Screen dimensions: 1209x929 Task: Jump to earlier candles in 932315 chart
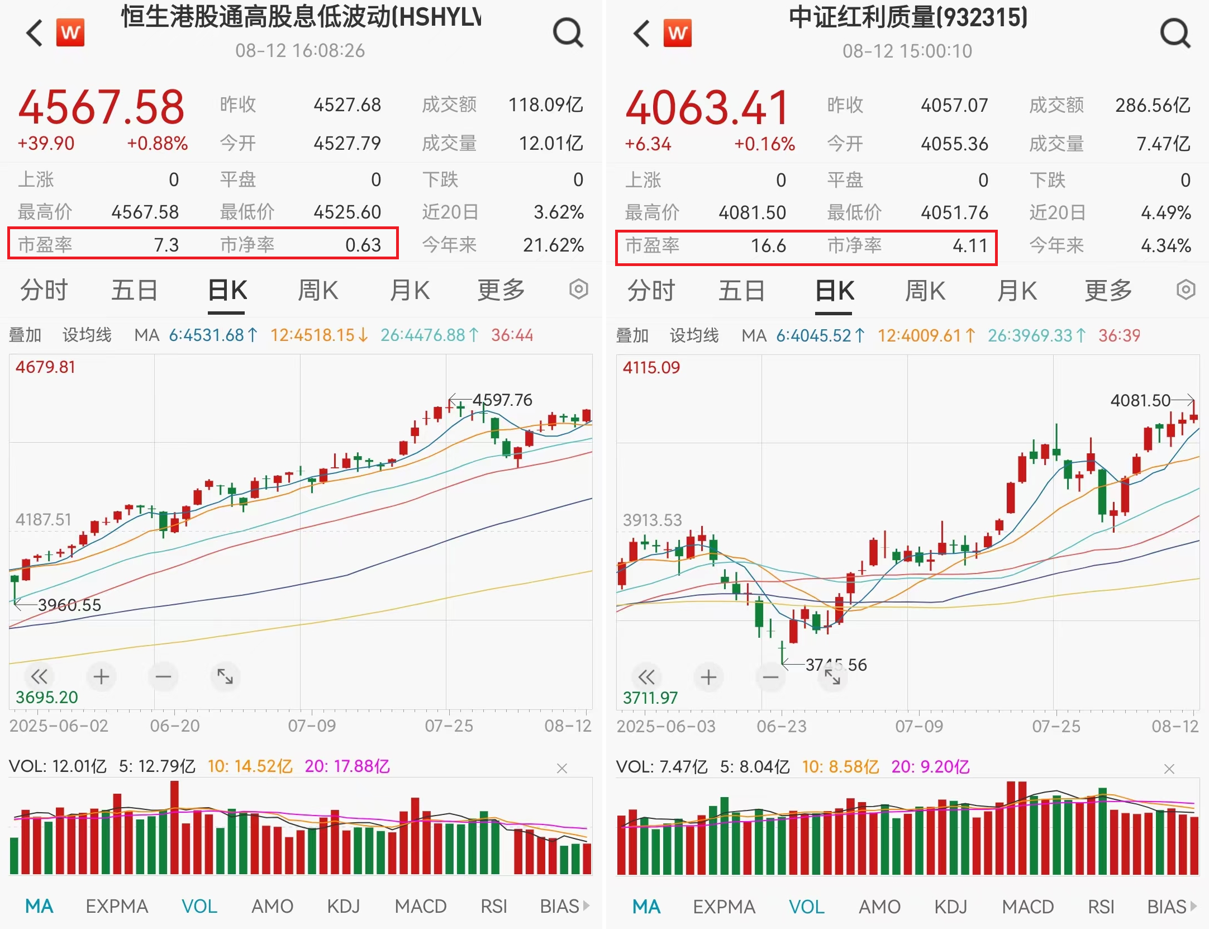(646, 677)
